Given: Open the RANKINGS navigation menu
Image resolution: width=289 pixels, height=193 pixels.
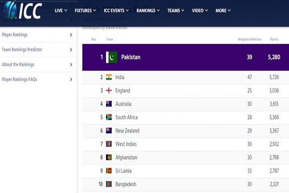Looking at the screenshot, I should click(148, 11).
